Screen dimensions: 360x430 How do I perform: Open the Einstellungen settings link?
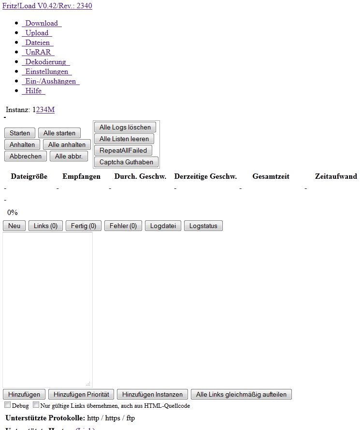tap(47, 72)
